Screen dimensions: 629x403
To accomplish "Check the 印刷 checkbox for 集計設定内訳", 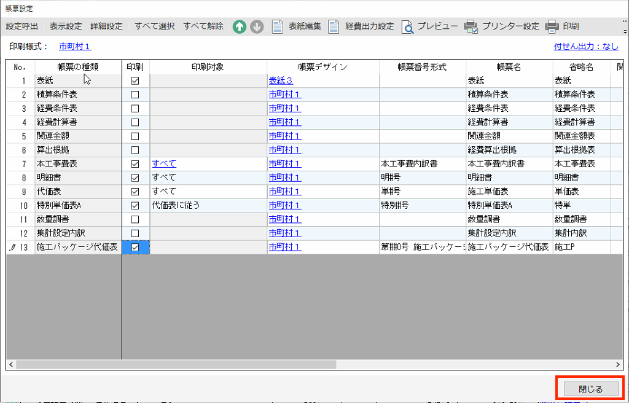I will (135, 233).
